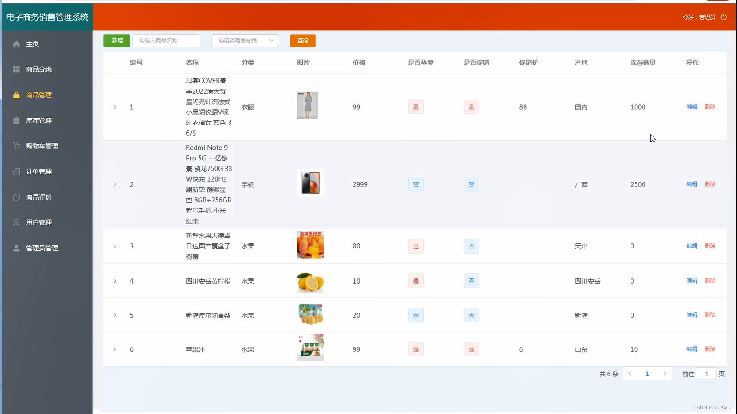Screen dimensions: 737x414
Task: Click 电子商务销售管理系统 title
Action: point(47,17)
